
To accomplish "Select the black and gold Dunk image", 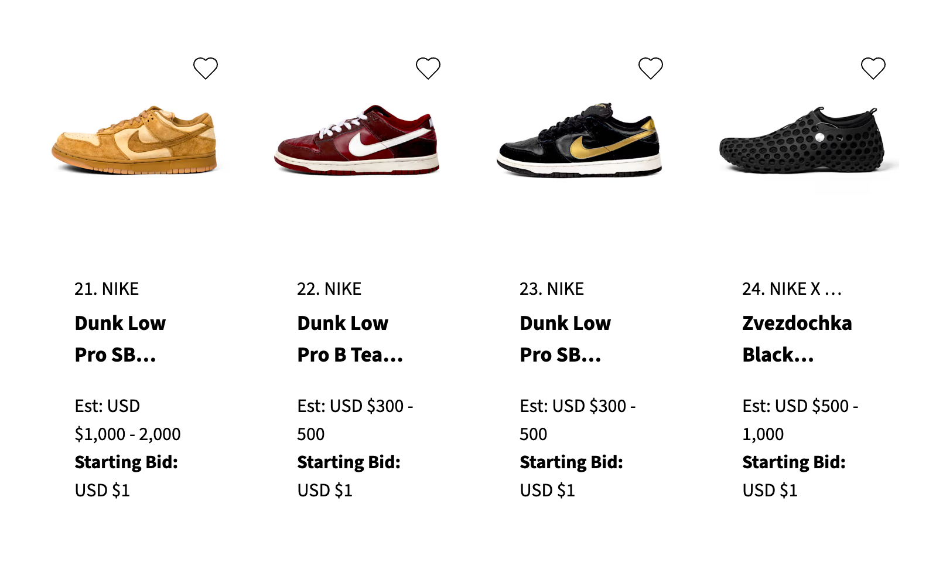I will click(579, 141).
